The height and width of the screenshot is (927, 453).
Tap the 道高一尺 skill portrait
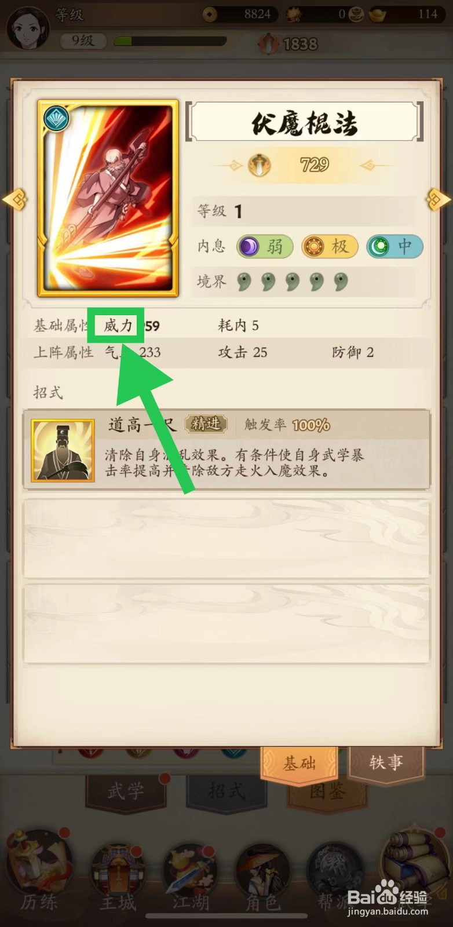63,450
